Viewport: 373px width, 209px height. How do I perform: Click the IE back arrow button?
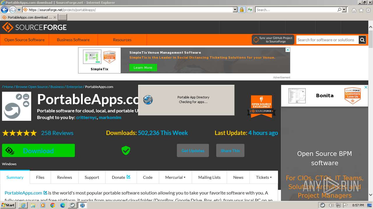pyautogui.click(x=4, y=10)
